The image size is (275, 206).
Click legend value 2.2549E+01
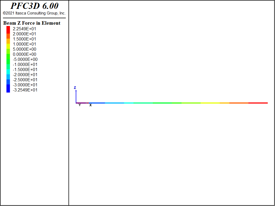coord(24,29)
